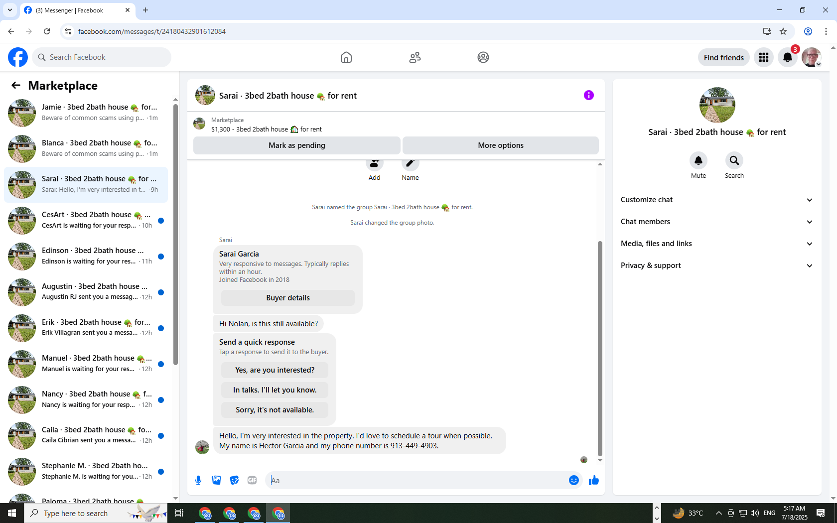This screenshot has height=523, width=837.
Task: Reload the page
Action: (47, 31)
